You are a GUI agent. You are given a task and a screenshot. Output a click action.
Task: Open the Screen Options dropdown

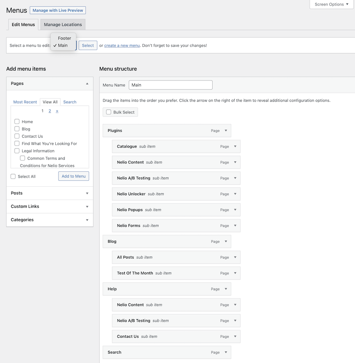(x=331, y=4)
